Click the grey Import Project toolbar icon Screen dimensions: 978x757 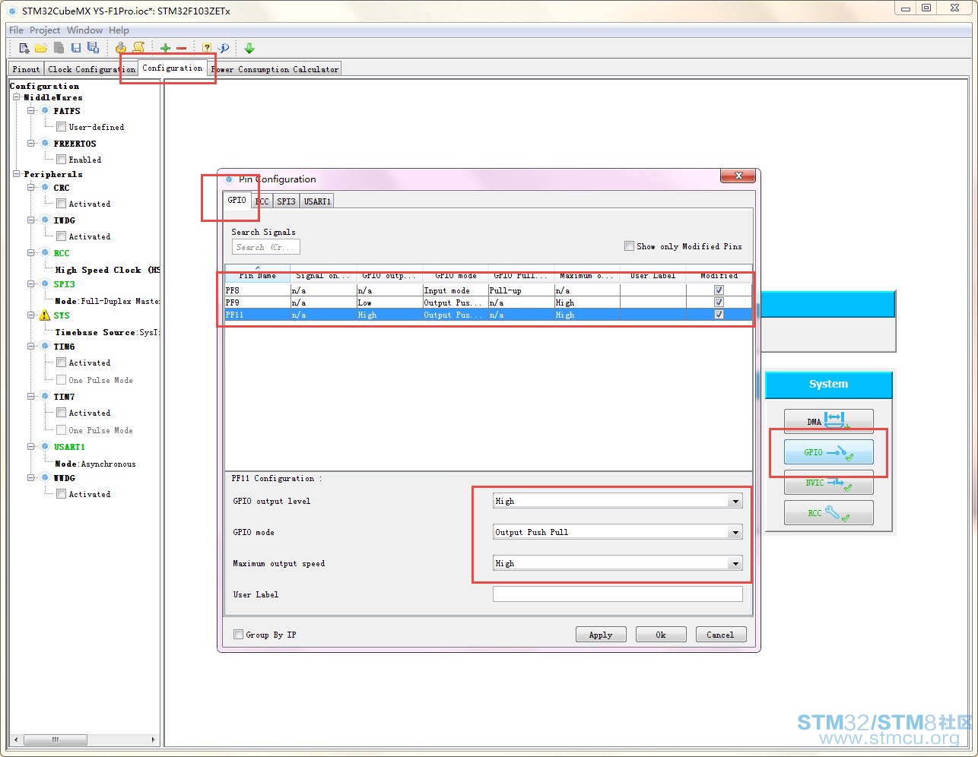(59, 48)
